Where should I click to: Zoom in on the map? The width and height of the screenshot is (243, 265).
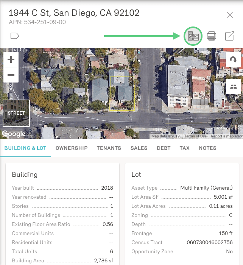(x=11, y=59)
